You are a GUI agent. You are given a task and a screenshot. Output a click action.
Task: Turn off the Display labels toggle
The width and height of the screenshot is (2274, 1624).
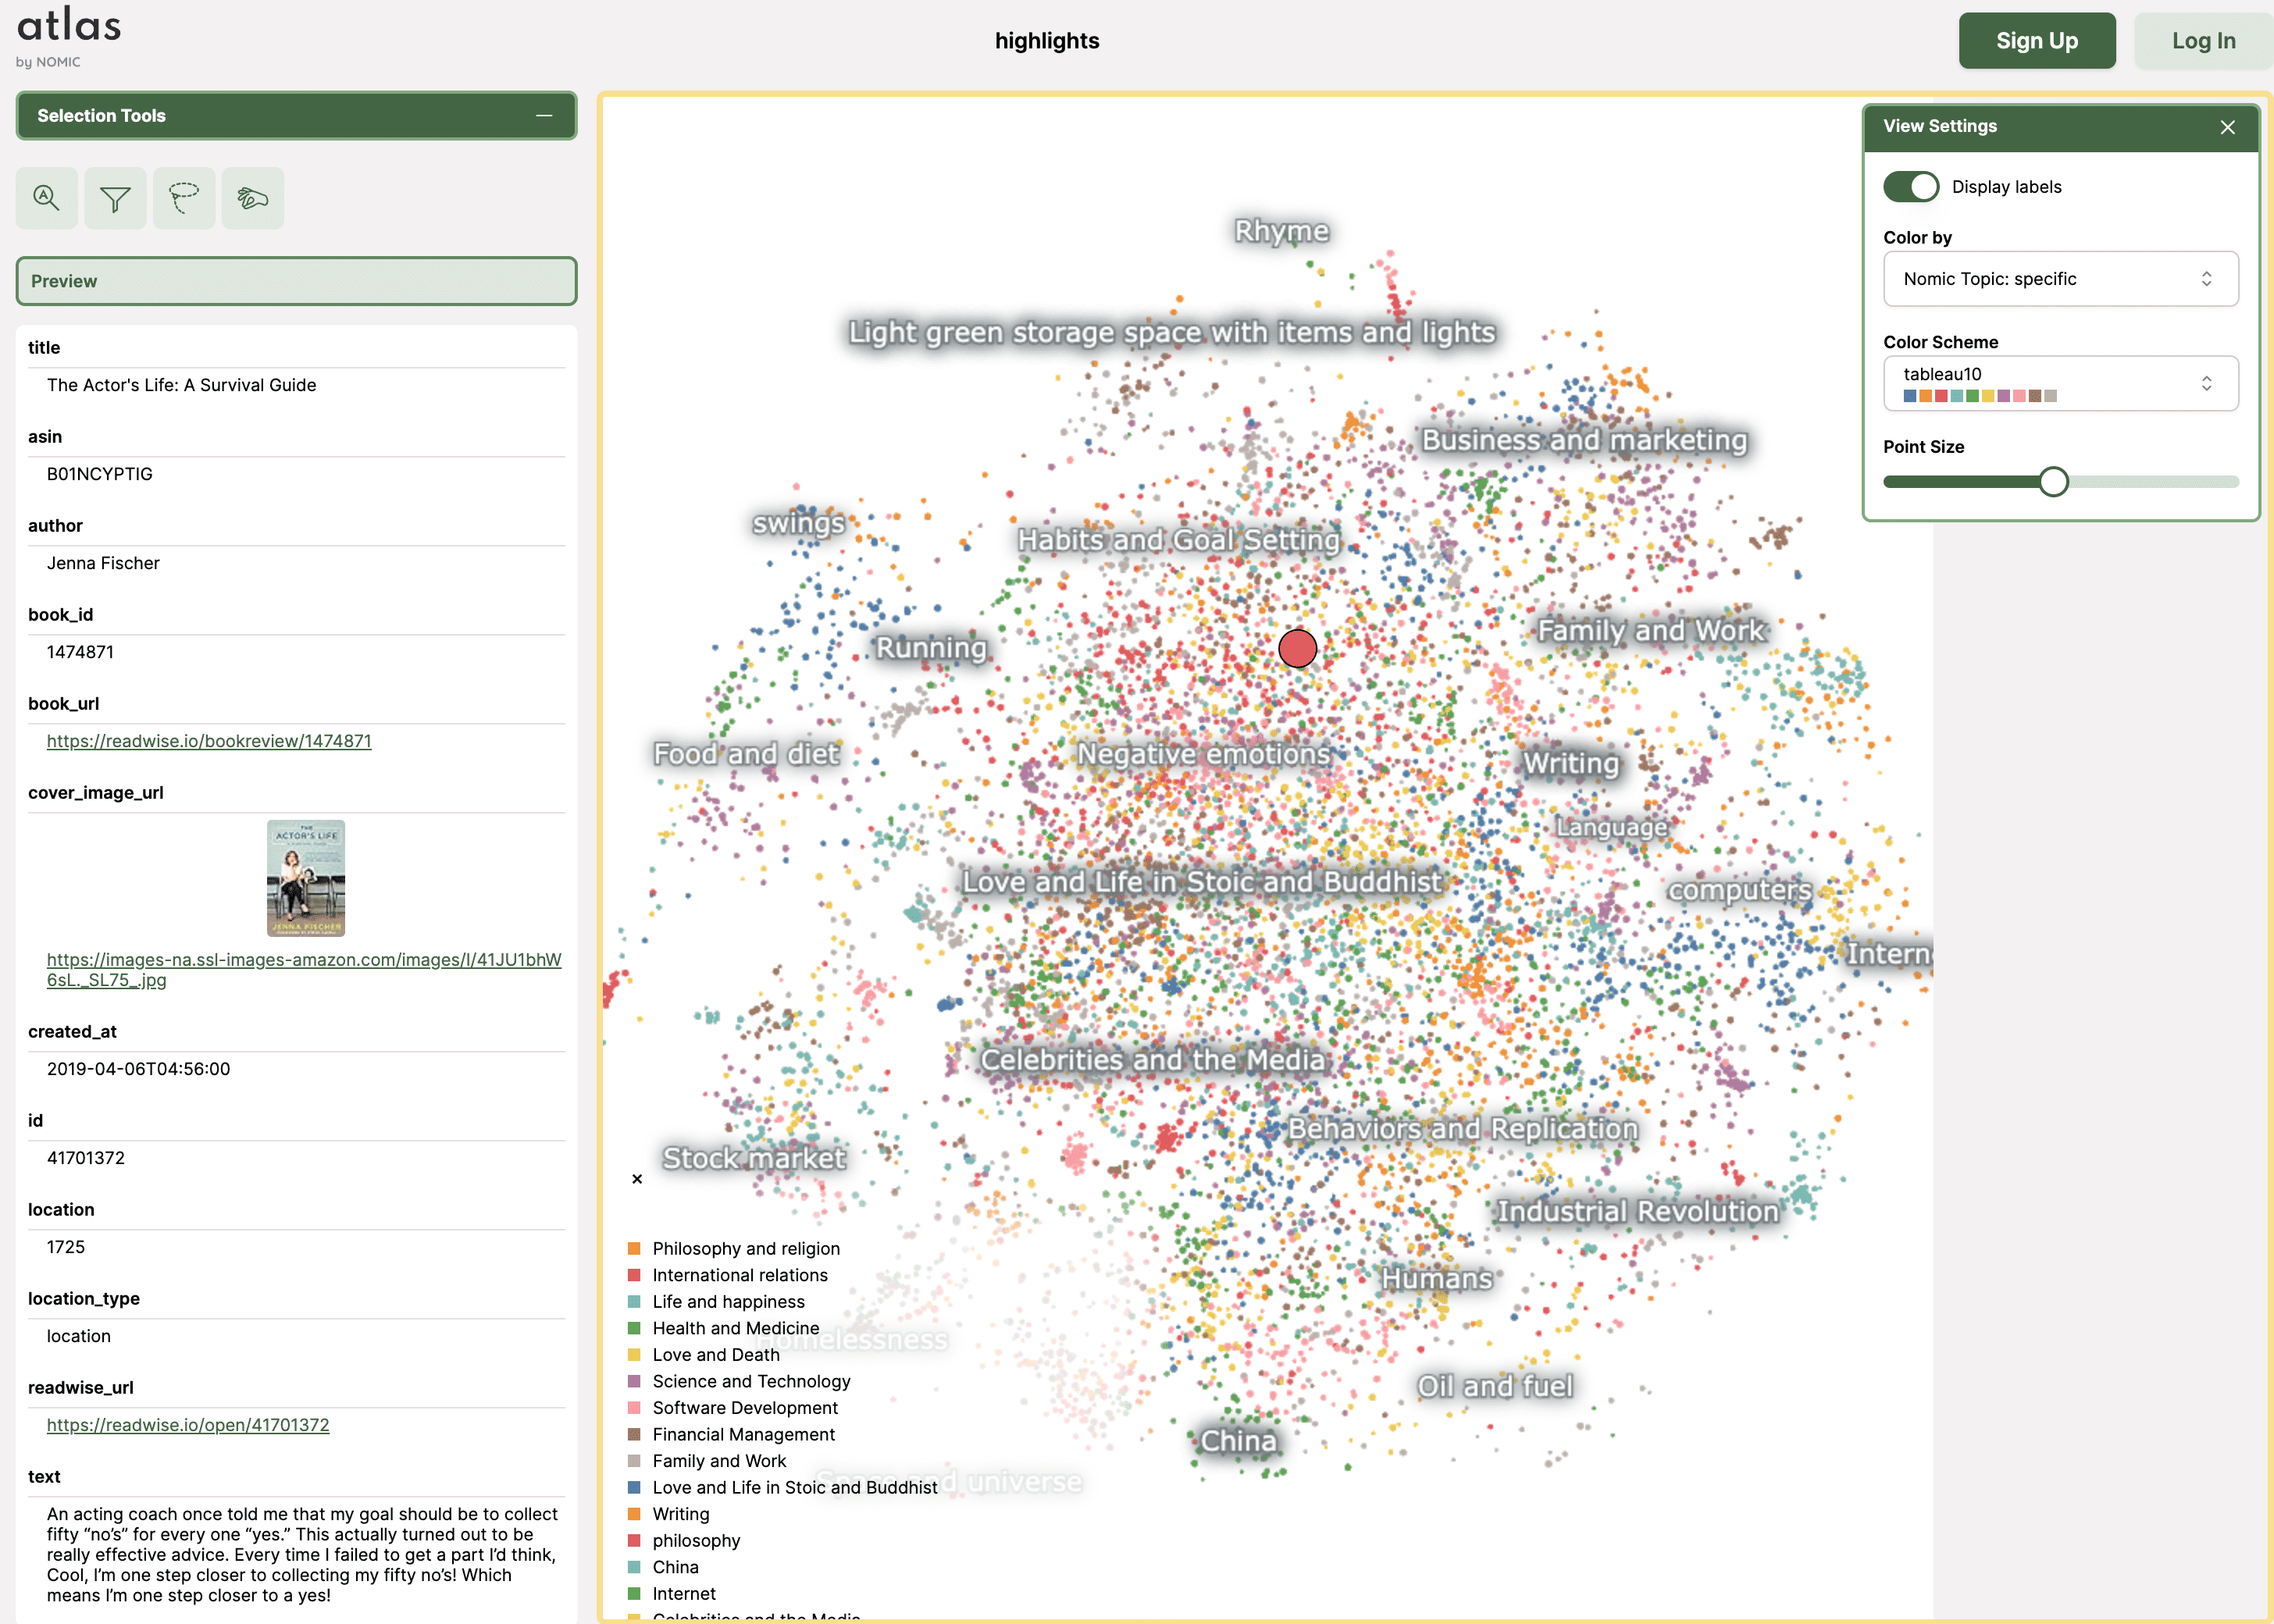tap(1910, 187)
